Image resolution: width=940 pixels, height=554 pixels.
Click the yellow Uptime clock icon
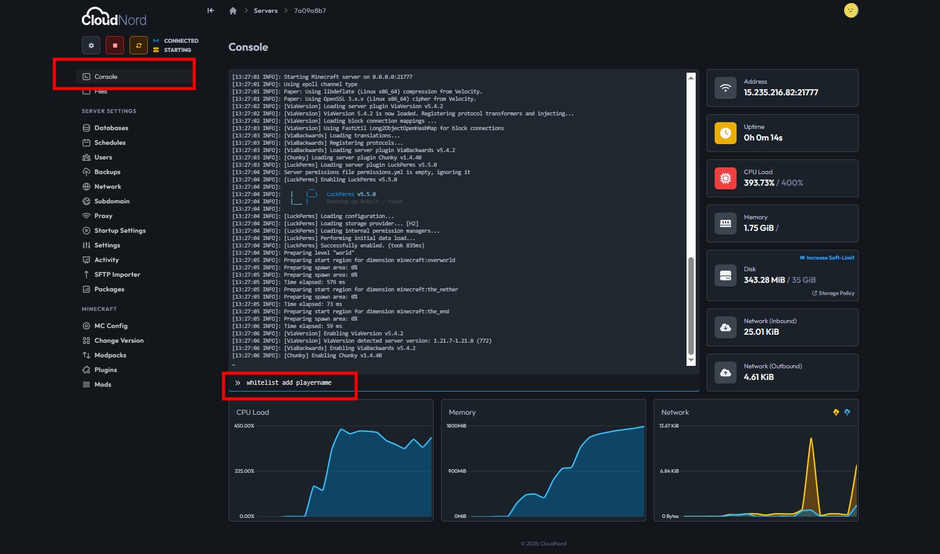pos(726,133)
